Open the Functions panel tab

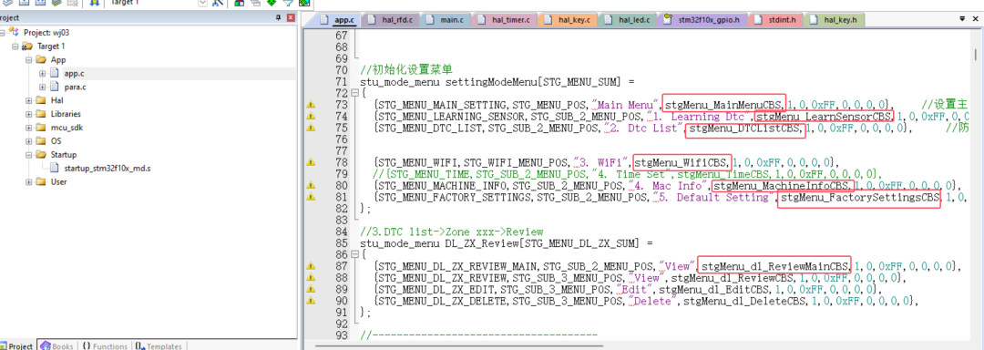[x=105, y=345]
